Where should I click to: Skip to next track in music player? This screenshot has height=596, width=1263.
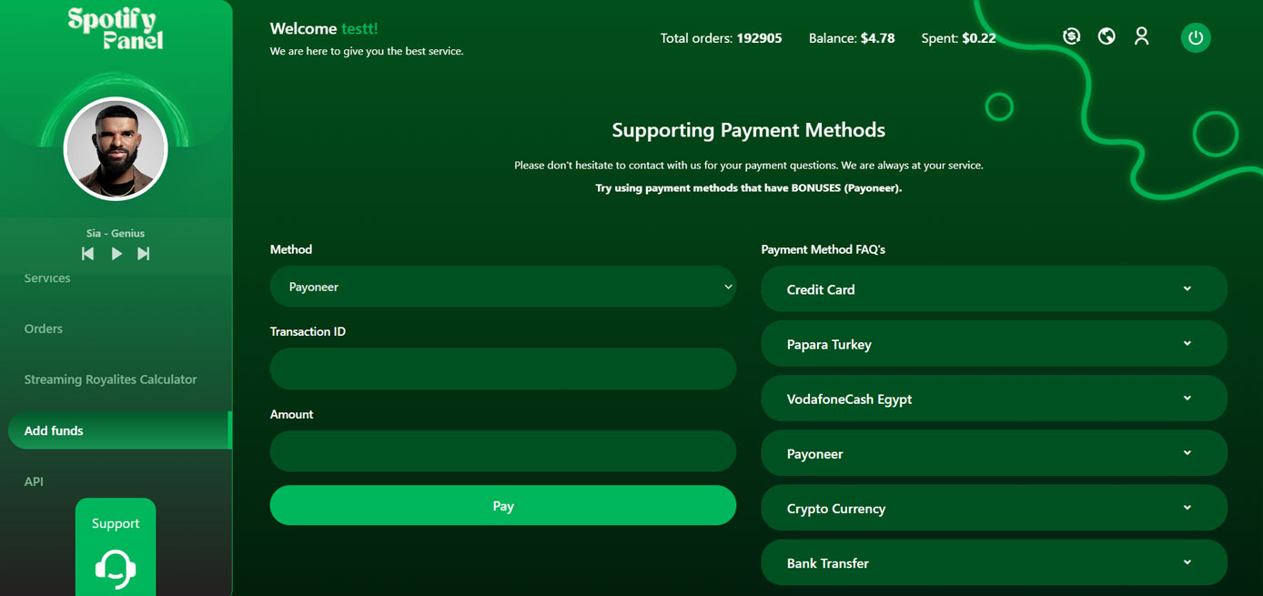(144, 254)
